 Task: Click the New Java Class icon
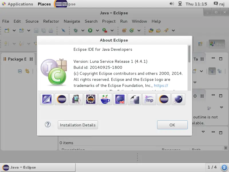click(132, 30)
